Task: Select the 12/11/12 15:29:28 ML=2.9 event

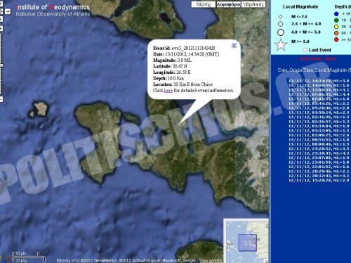Action: click(319, 180)
